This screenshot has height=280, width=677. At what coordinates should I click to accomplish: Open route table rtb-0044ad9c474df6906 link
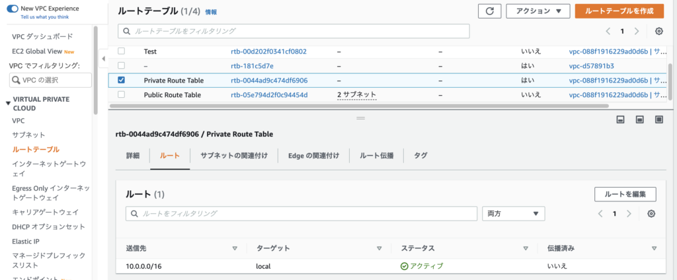coord(269,81)
